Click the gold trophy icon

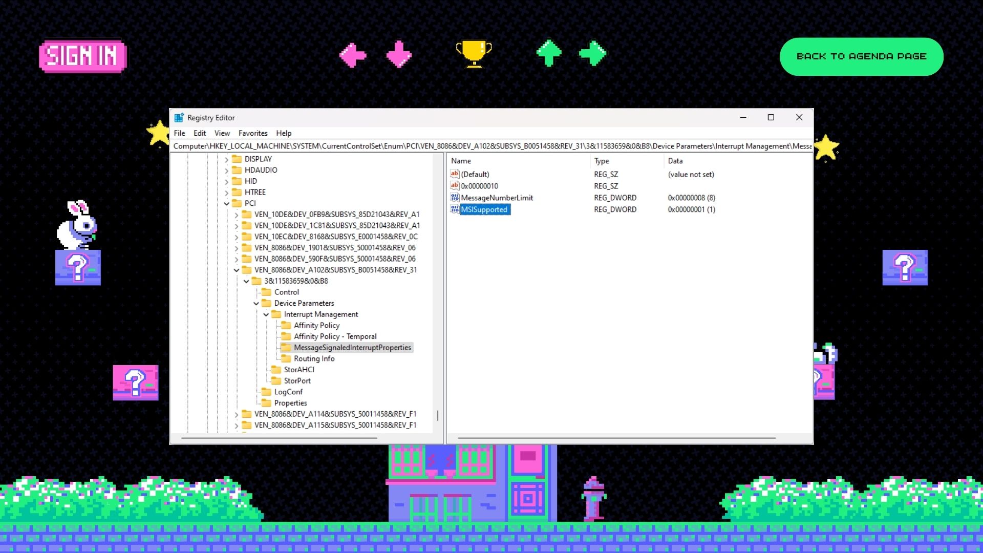pyautogui.click(x=474, y=54)
